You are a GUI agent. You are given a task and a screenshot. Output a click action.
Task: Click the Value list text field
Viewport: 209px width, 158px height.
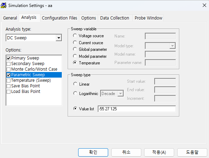click(137, 109)
